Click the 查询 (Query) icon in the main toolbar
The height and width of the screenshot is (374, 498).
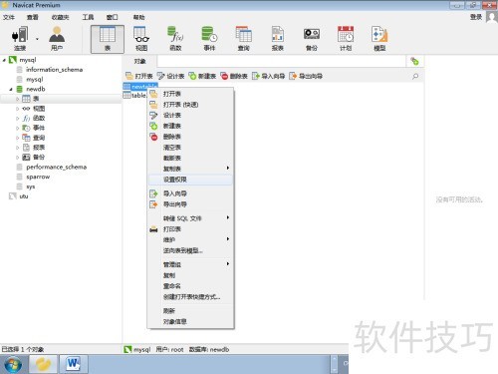243,34
